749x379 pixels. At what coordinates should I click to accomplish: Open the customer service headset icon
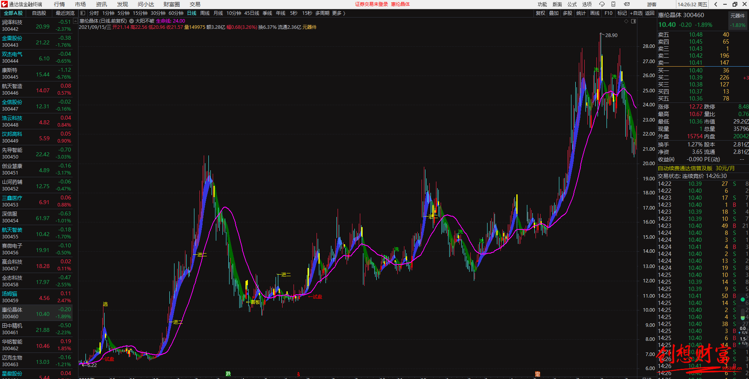click(x=602, y=4)
